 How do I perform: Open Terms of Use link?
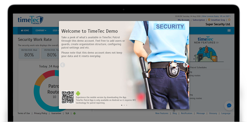click(24, 113)
